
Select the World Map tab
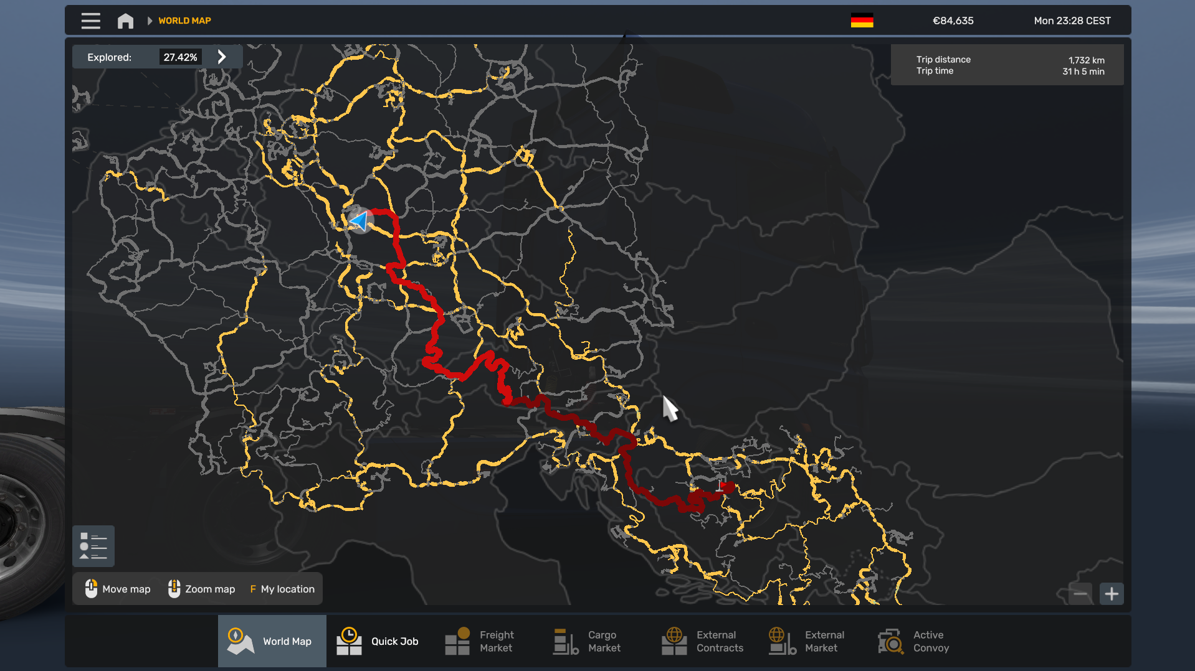[x=272, y=641]
